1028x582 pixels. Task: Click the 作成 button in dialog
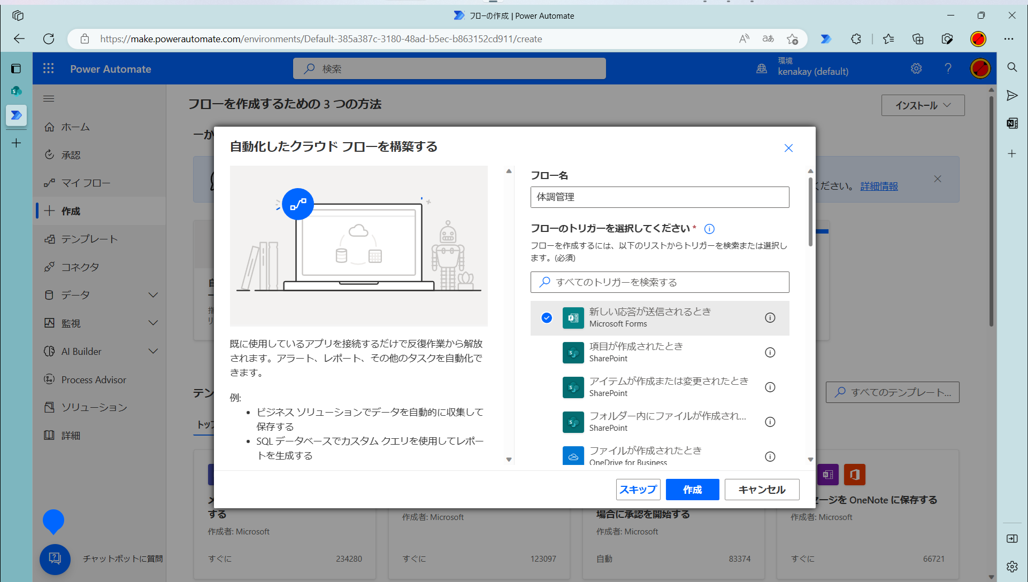(x=692, y=490)
